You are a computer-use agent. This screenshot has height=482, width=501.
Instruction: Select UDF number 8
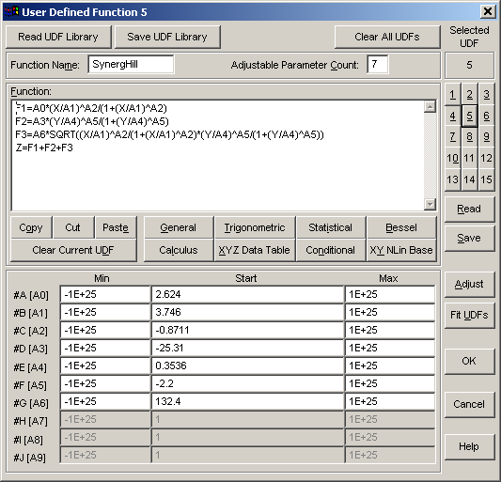click(469, 137)
